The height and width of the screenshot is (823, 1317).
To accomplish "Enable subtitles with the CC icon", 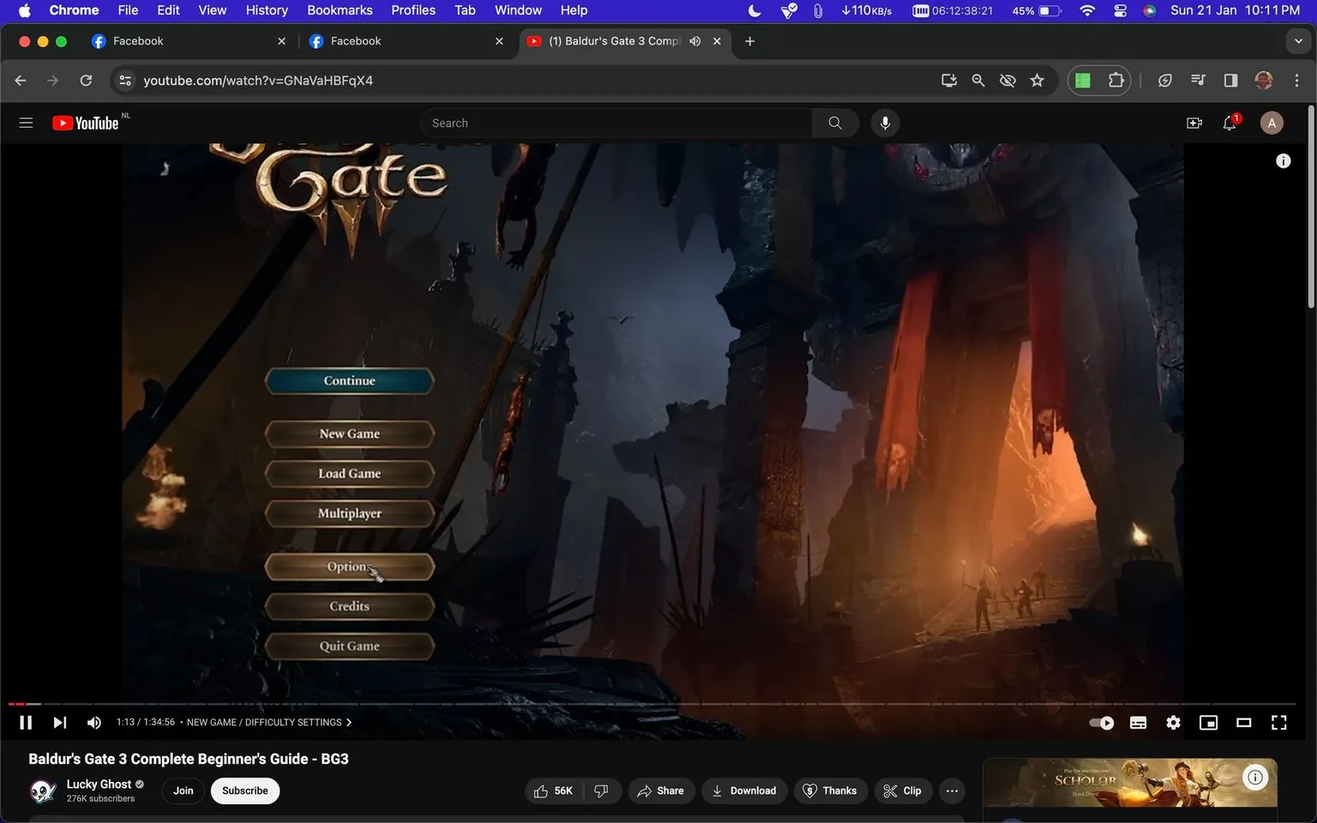I will (x=1138, y=722).
